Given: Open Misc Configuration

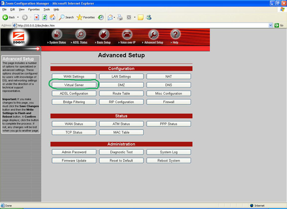Looking at the screenshot, I should (x=169, y=93).
